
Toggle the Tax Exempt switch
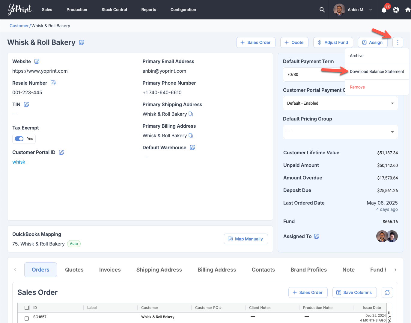(x=19, y=139)
